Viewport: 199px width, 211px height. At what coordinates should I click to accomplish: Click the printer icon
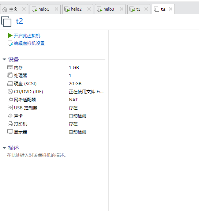tap(10, 124)
